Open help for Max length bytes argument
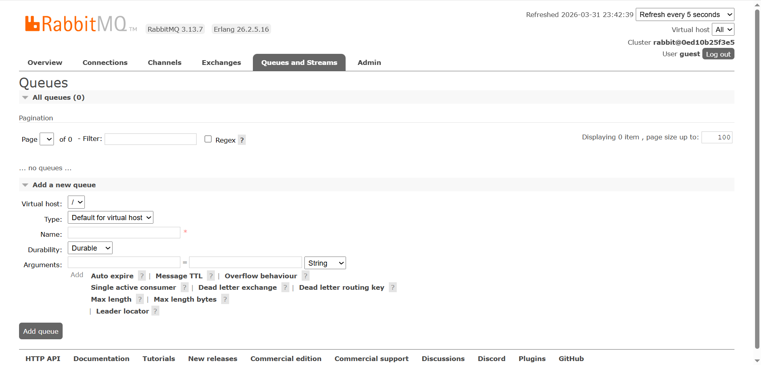Viewport: 761px width, 365px height. click(x=225, y=299)
